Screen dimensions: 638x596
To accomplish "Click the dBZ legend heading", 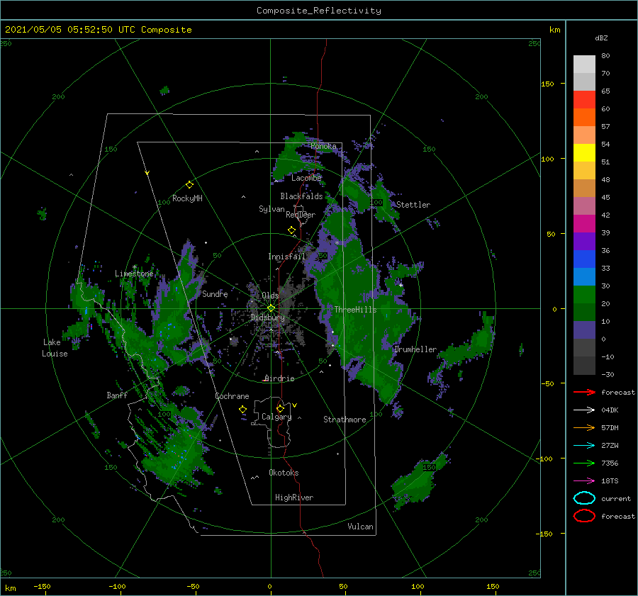I will point(601,38).
